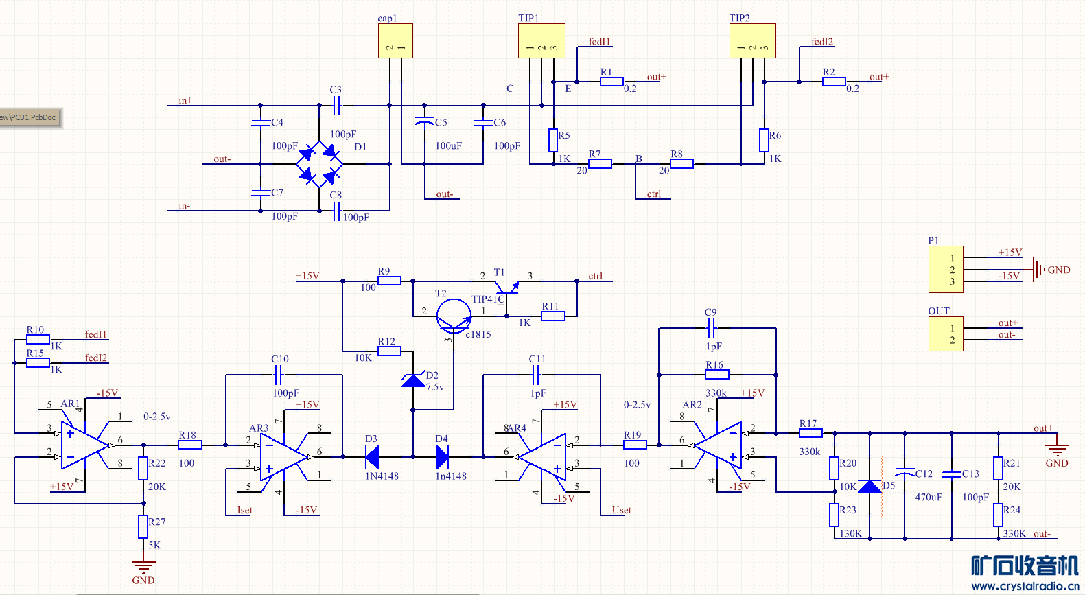Image resolution: width=1085 pixels, height=595 pixels.
Task: Select capacitor C12 symbol
Action: (x=905, y=474)
